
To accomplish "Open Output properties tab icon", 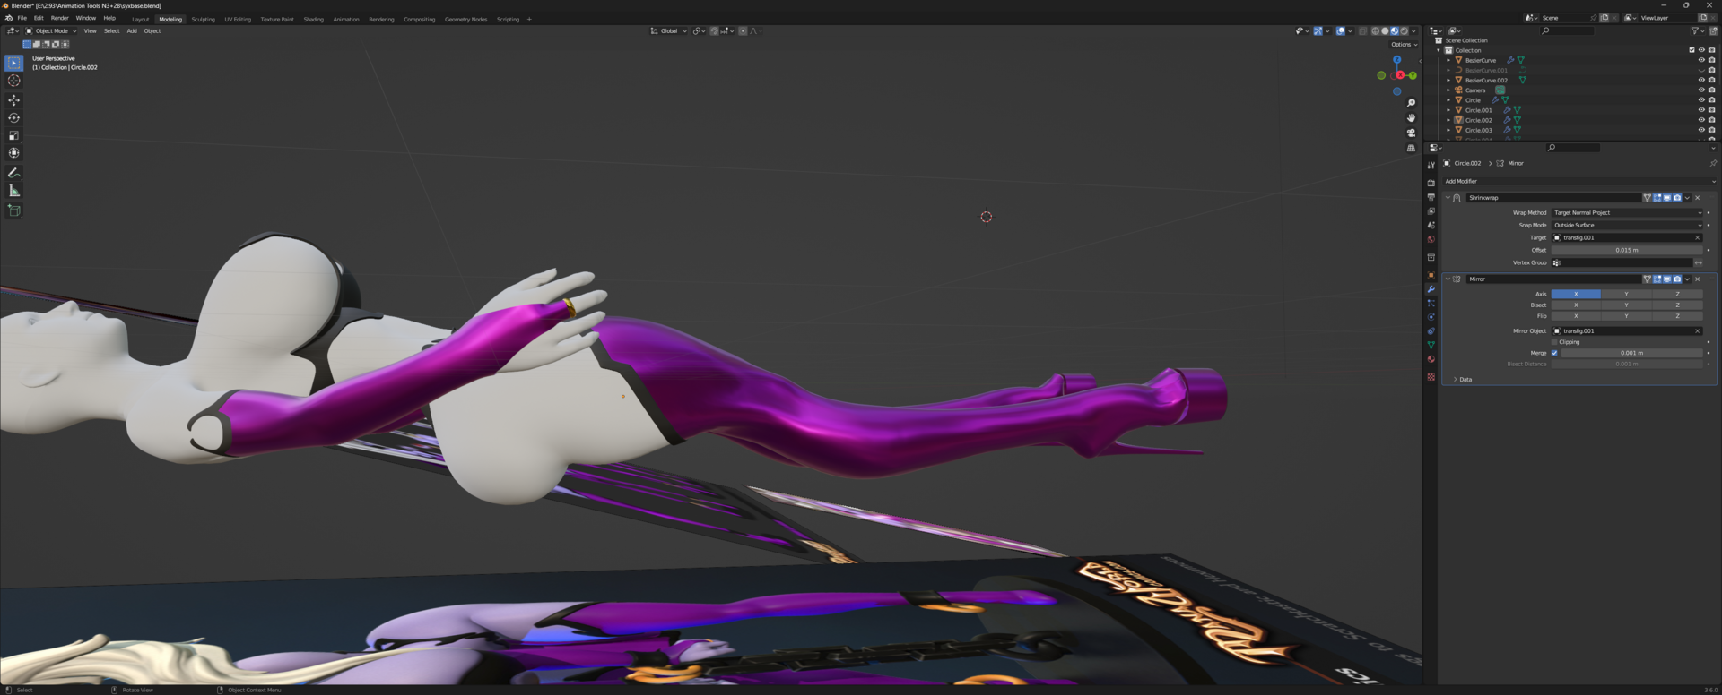I will (1431, 197).
